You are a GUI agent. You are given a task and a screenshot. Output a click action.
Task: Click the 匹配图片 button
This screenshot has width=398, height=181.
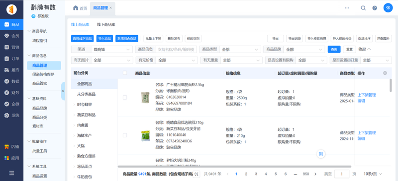pos(383,39)
